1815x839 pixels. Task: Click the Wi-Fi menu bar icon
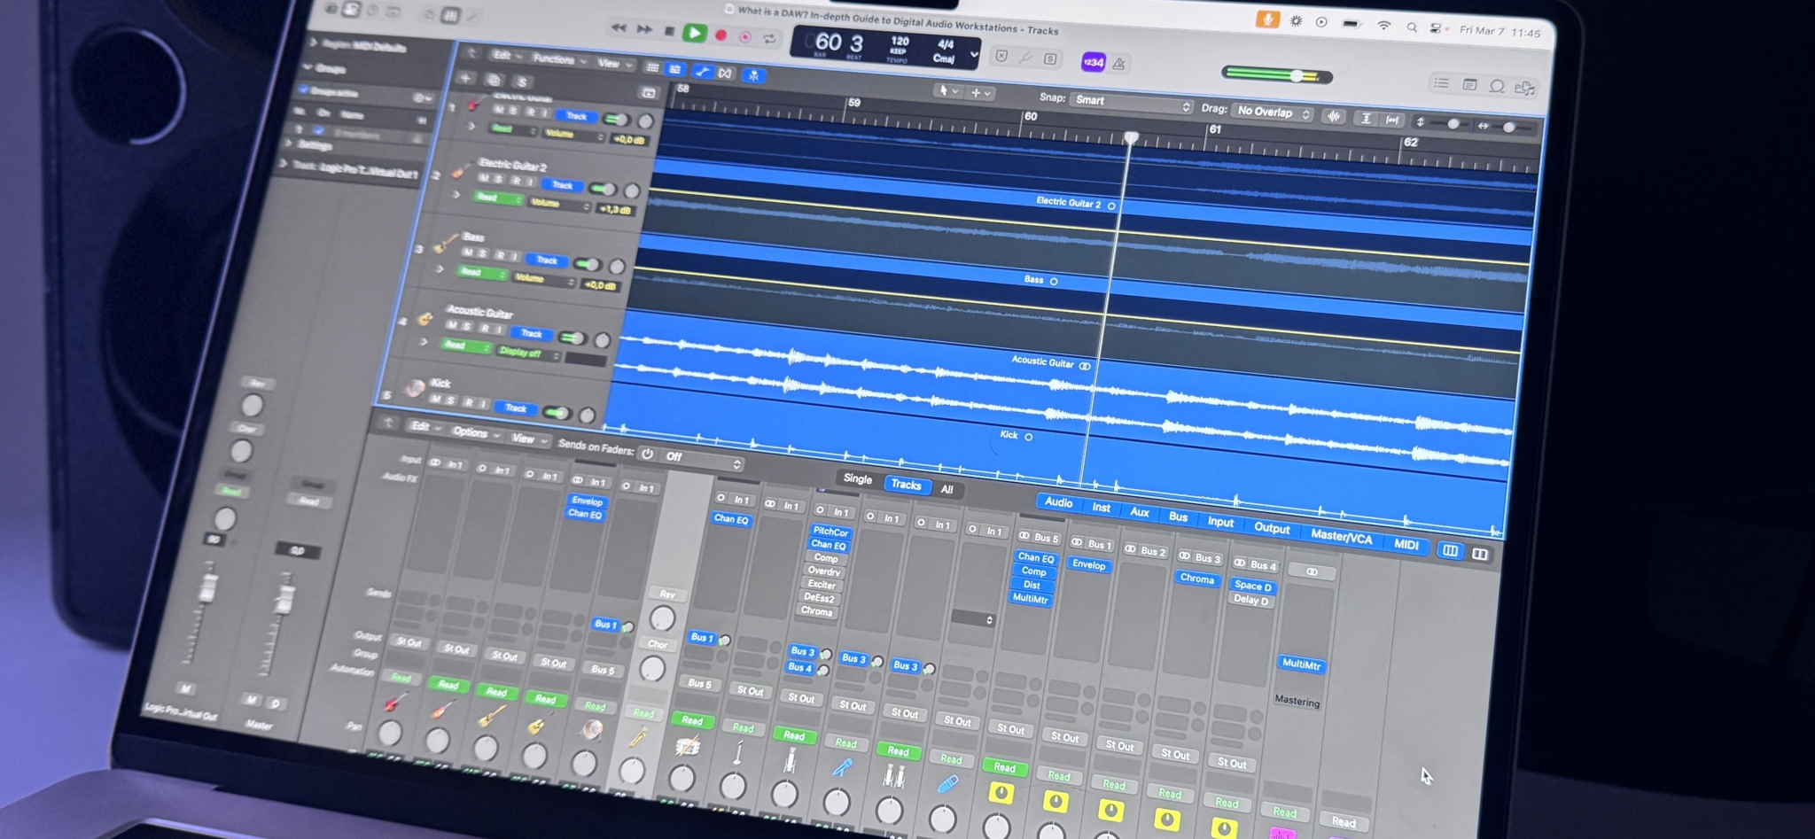pos(1383,26)
